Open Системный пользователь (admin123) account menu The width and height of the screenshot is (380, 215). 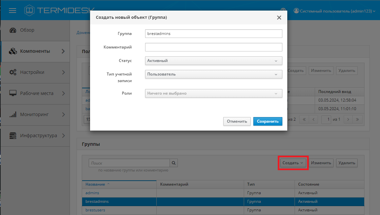click(x=334, y=11)
